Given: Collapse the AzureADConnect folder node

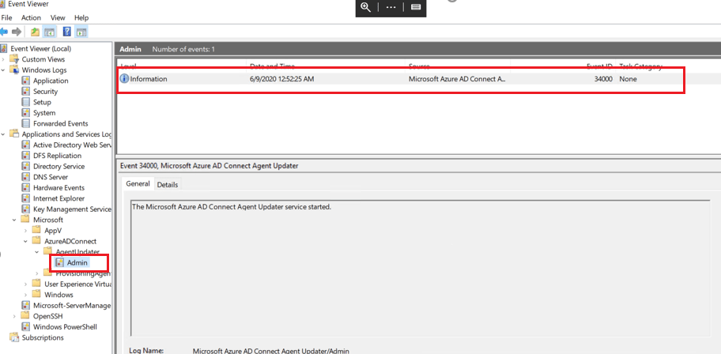Looking at the screenshot, I should click(x=26, y=241).
